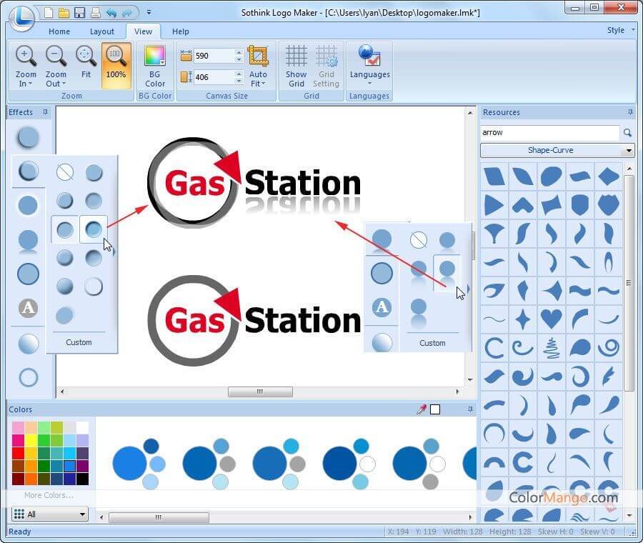Click the Fit zoom icon
643x543 pixels.
pyautogui.click(x=86, y=56)
